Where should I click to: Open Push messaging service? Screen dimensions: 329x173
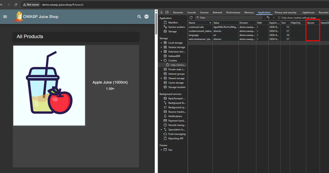coord(177,134)
